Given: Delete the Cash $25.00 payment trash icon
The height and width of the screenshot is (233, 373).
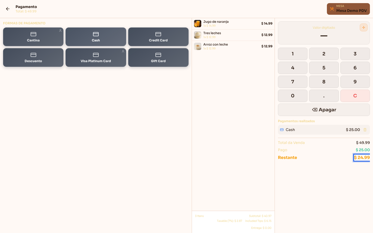Looking at the screenshot, I should [x=365, y=130].
